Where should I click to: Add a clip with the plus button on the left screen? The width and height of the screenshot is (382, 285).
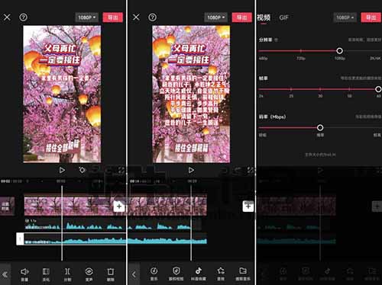point(119,207)
